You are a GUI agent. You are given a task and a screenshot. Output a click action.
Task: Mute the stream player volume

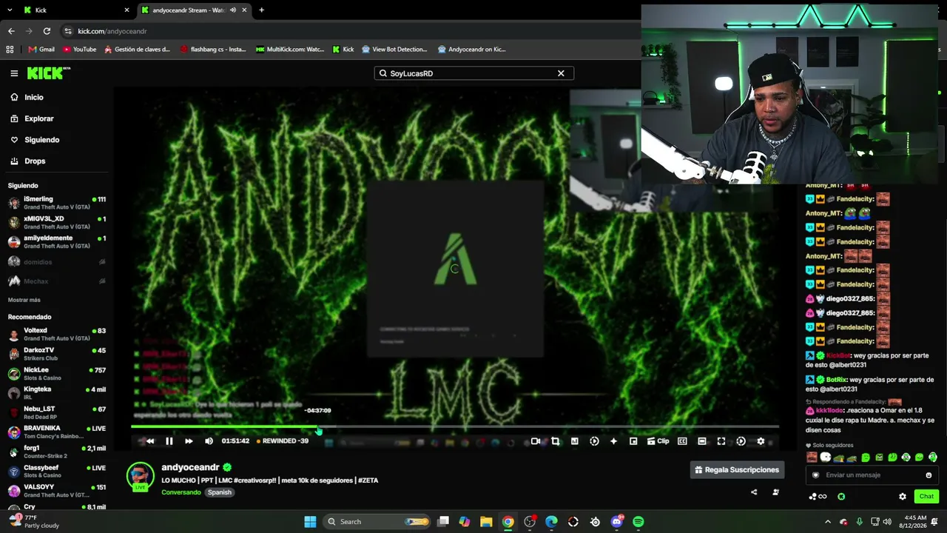pos(209,441)
